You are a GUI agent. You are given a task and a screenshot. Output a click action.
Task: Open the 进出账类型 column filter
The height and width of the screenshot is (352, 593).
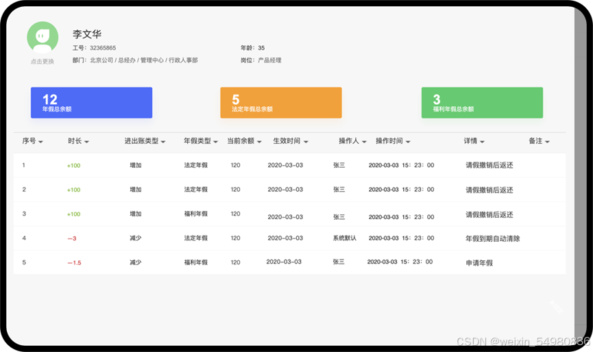[x=163, y=142]
